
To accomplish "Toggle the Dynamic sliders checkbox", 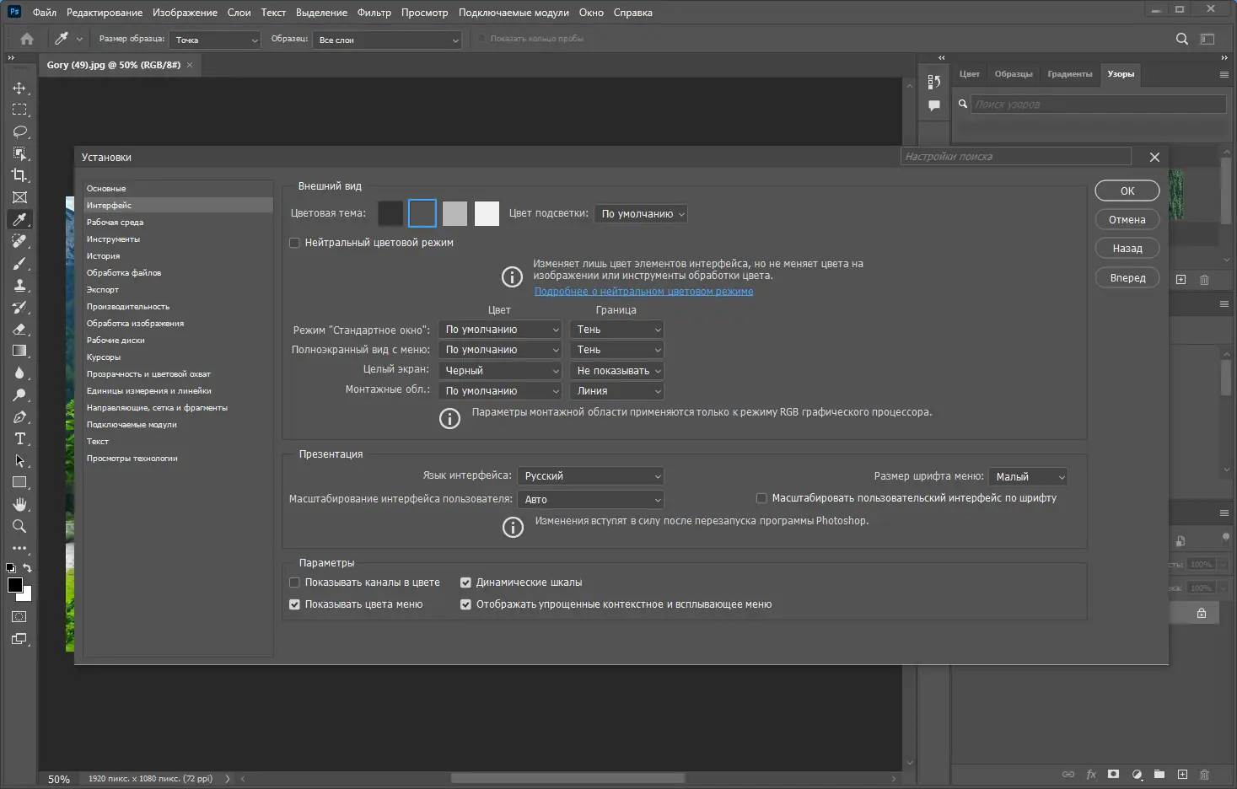I will 465,582.
